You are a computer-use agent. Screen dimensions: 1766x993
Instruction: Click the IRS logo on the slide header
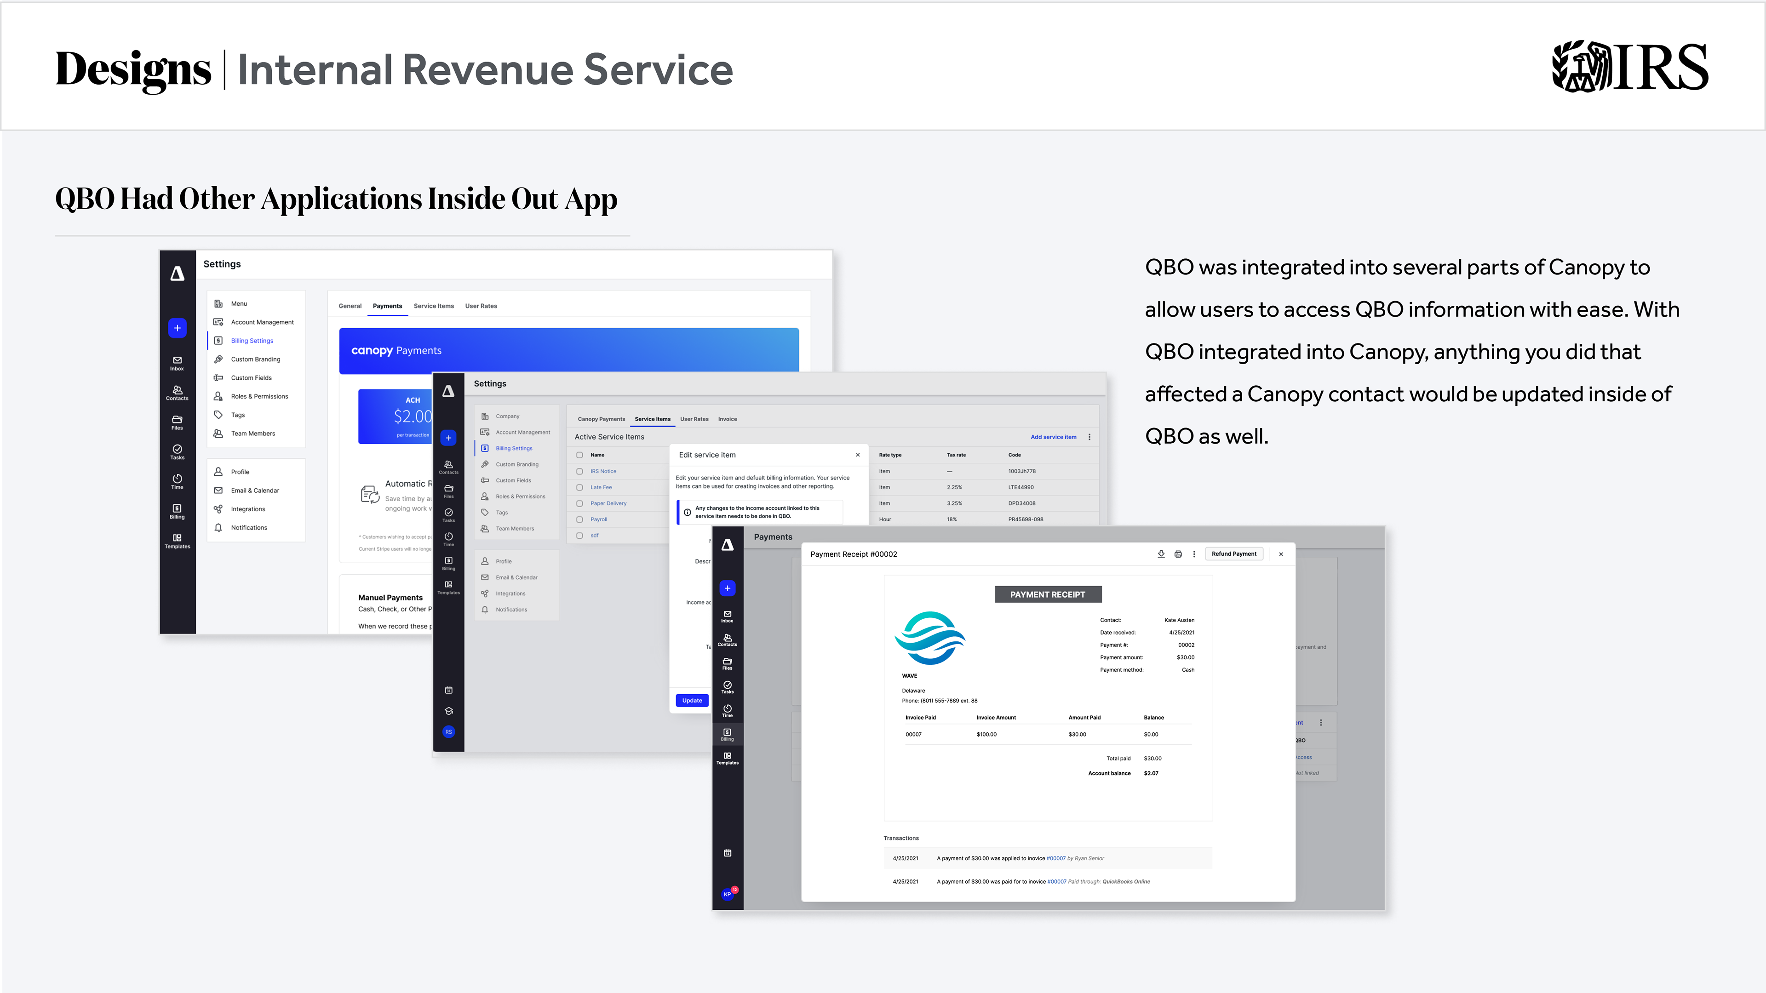[1629, 67]
